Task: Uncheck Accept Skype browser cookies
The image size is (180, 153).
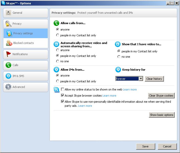Action: [63, 96]
